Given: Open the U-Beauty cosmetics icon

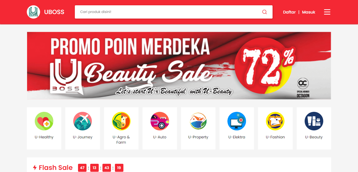Looking at the screenshot, I should coord(314,121).
